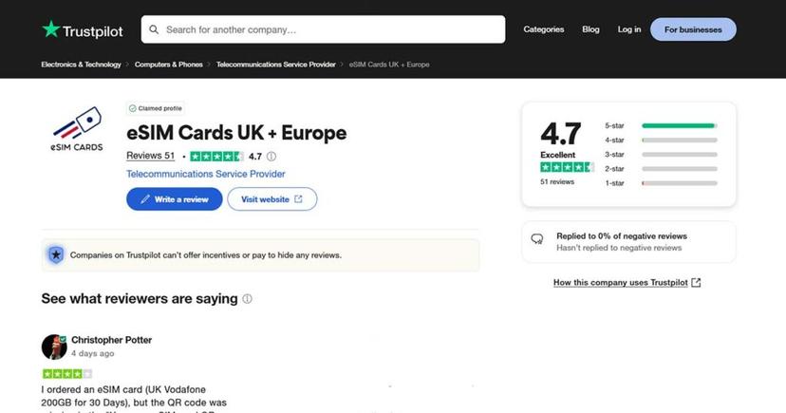786x413 pixels.
Task: Click the info icon next to reviewers heading
Action: click(x=247, y=299)
